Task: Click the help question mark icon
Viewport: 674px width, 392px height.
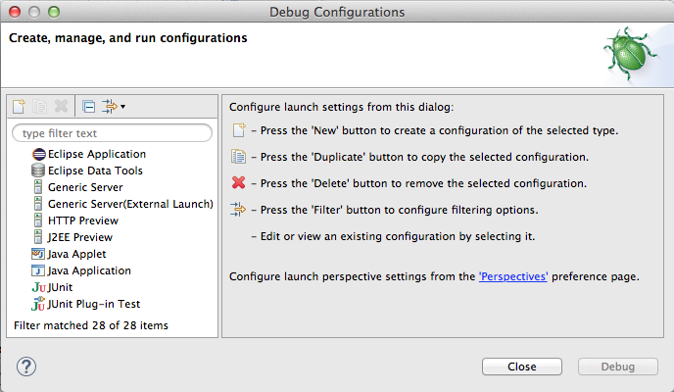Action: [x=27, y=367]
